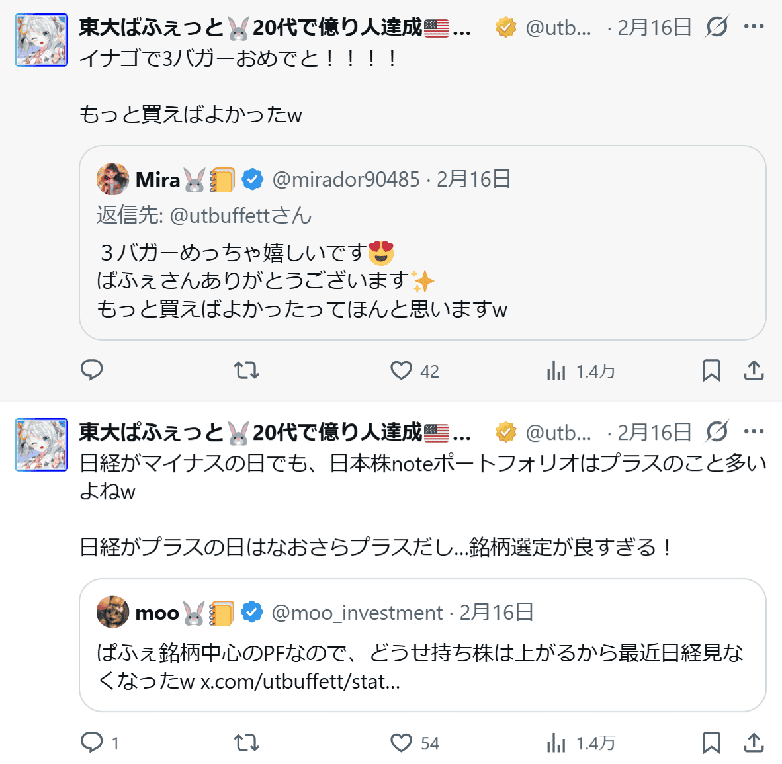Image resolution: width=782 pixels, height=764 pixels.
Task: View analytics on the first post
Action: [556, 371]
